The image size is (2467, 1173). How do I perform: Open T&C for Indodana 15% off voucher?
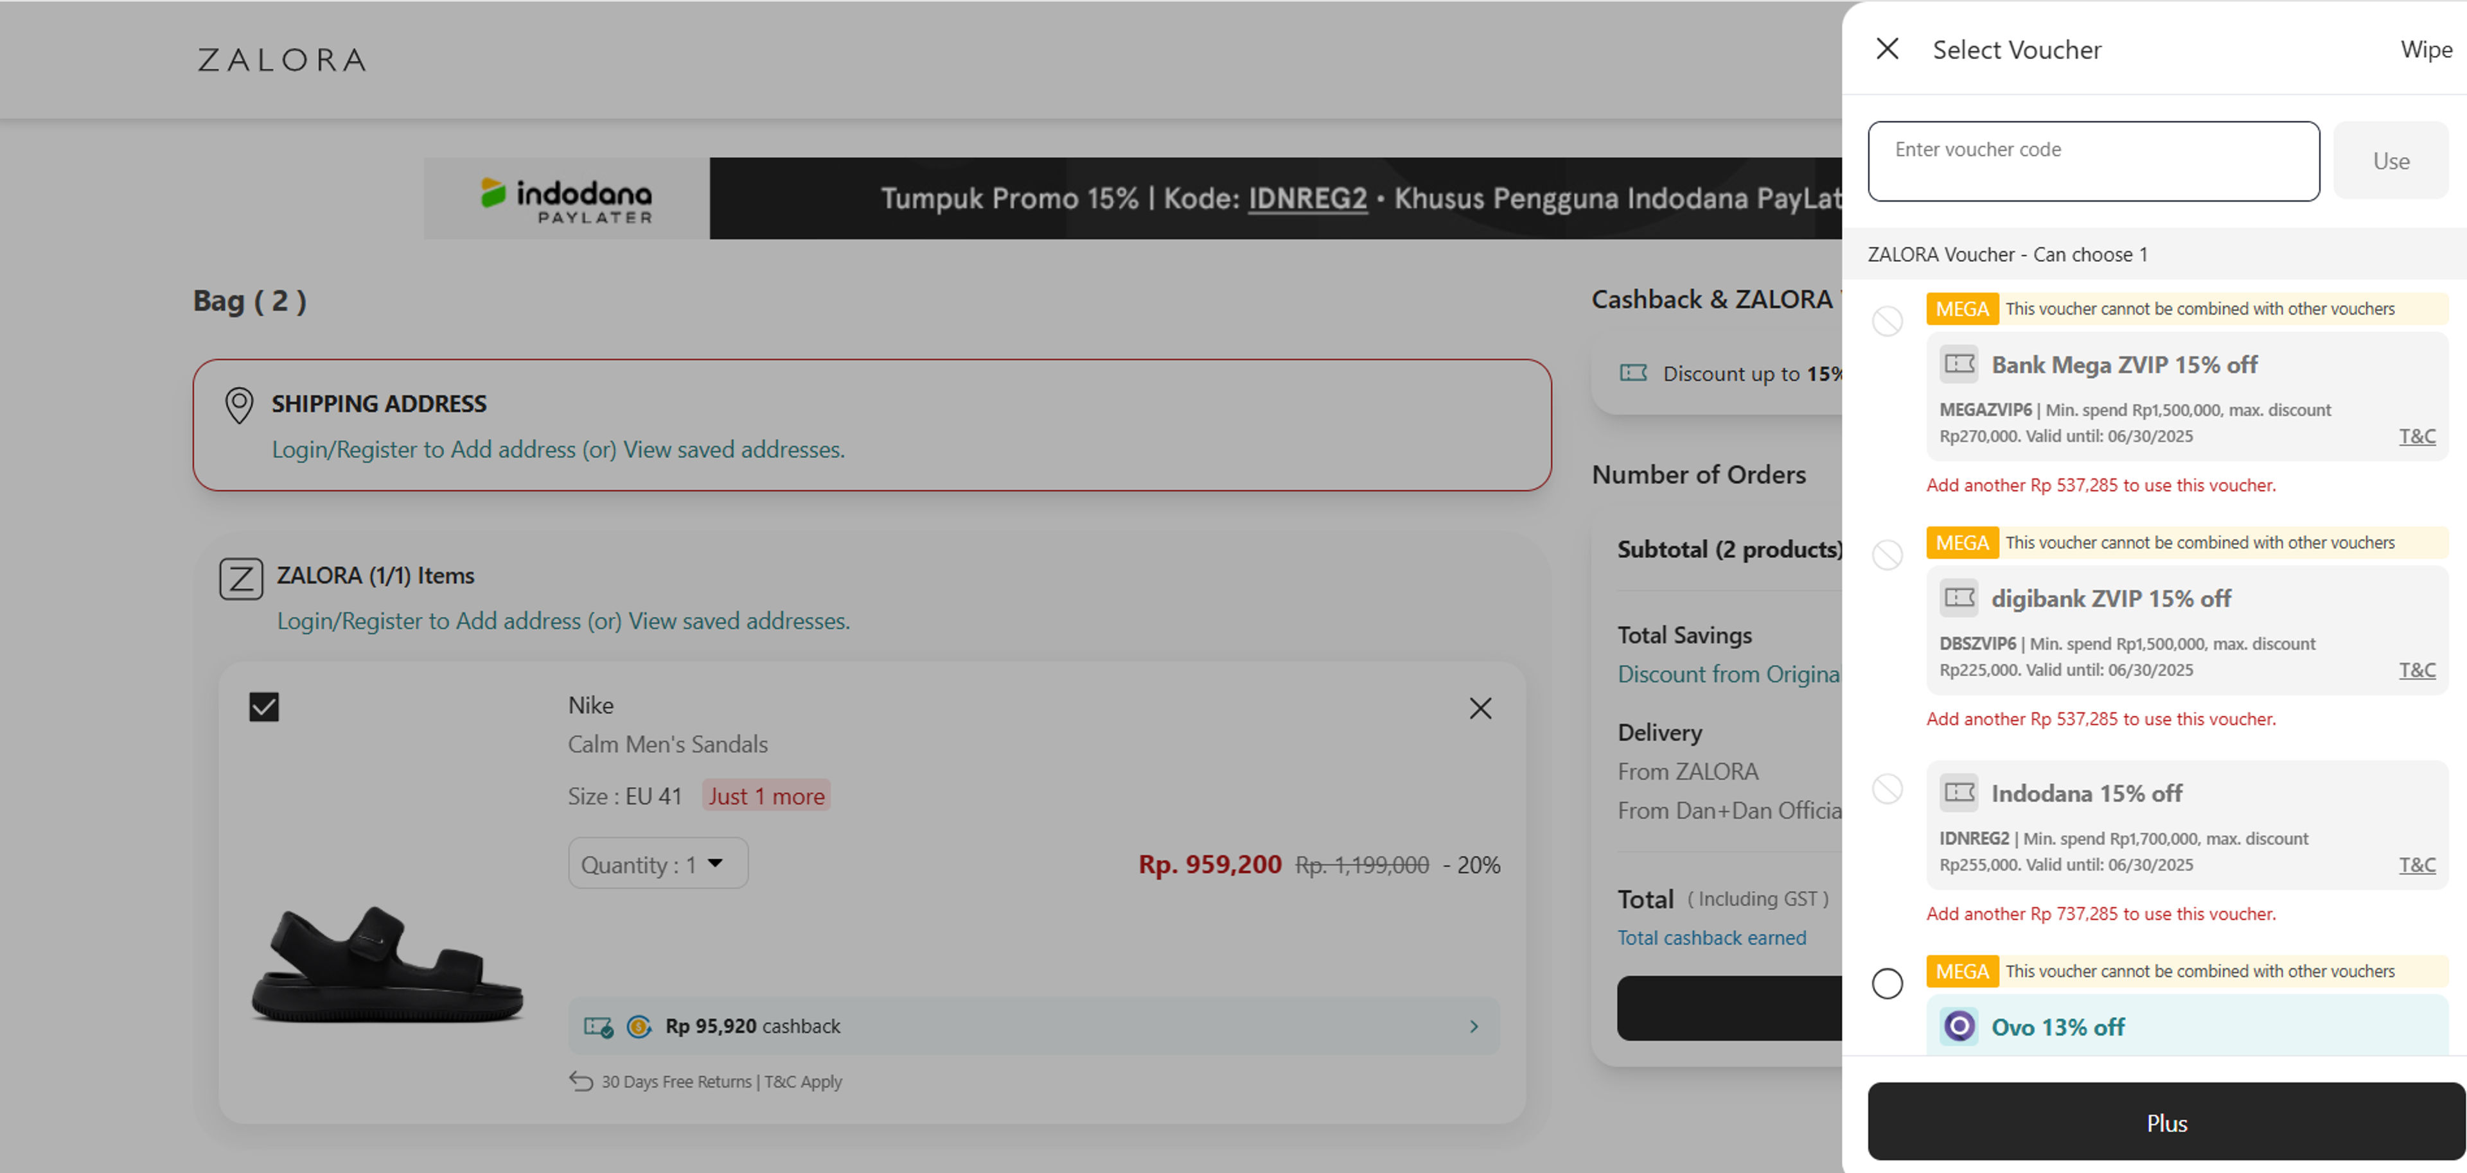pos(2416,865)
